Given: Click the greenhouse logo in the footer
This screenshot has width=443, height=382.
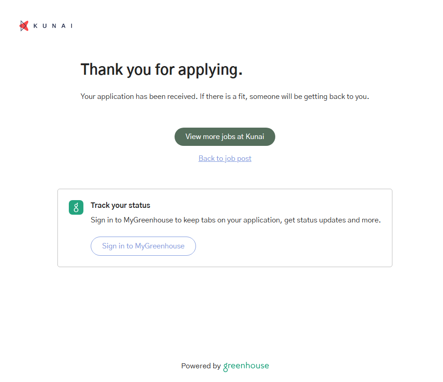Looking at the screenshot, I should click(246, 366).
